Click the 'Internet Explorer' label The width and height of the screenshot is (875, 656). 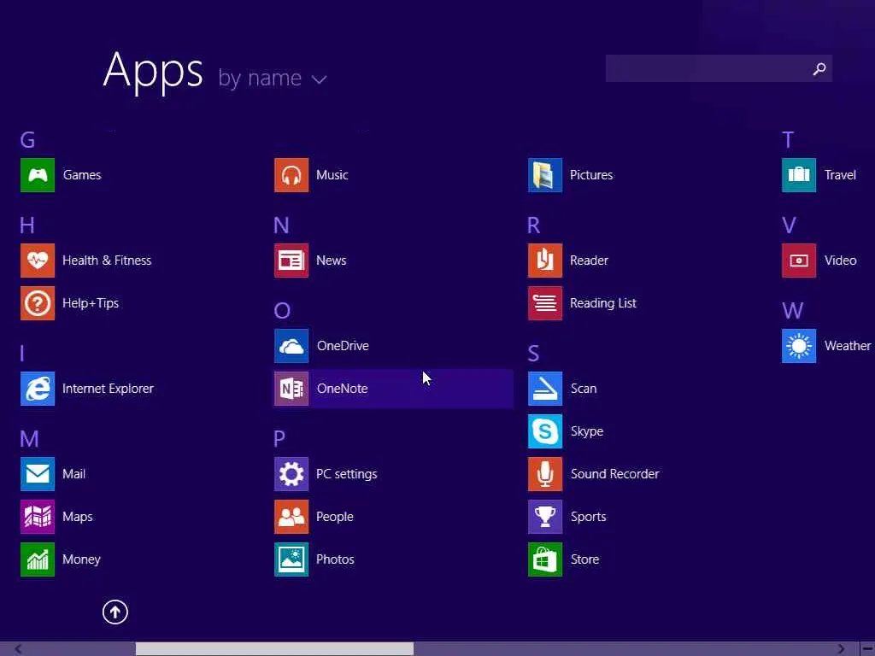pyautogui.click(x=108, y=389)
